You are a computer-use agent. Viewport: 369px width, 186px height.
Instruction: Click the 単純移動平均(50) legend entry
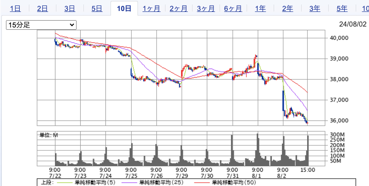point(234,182)
